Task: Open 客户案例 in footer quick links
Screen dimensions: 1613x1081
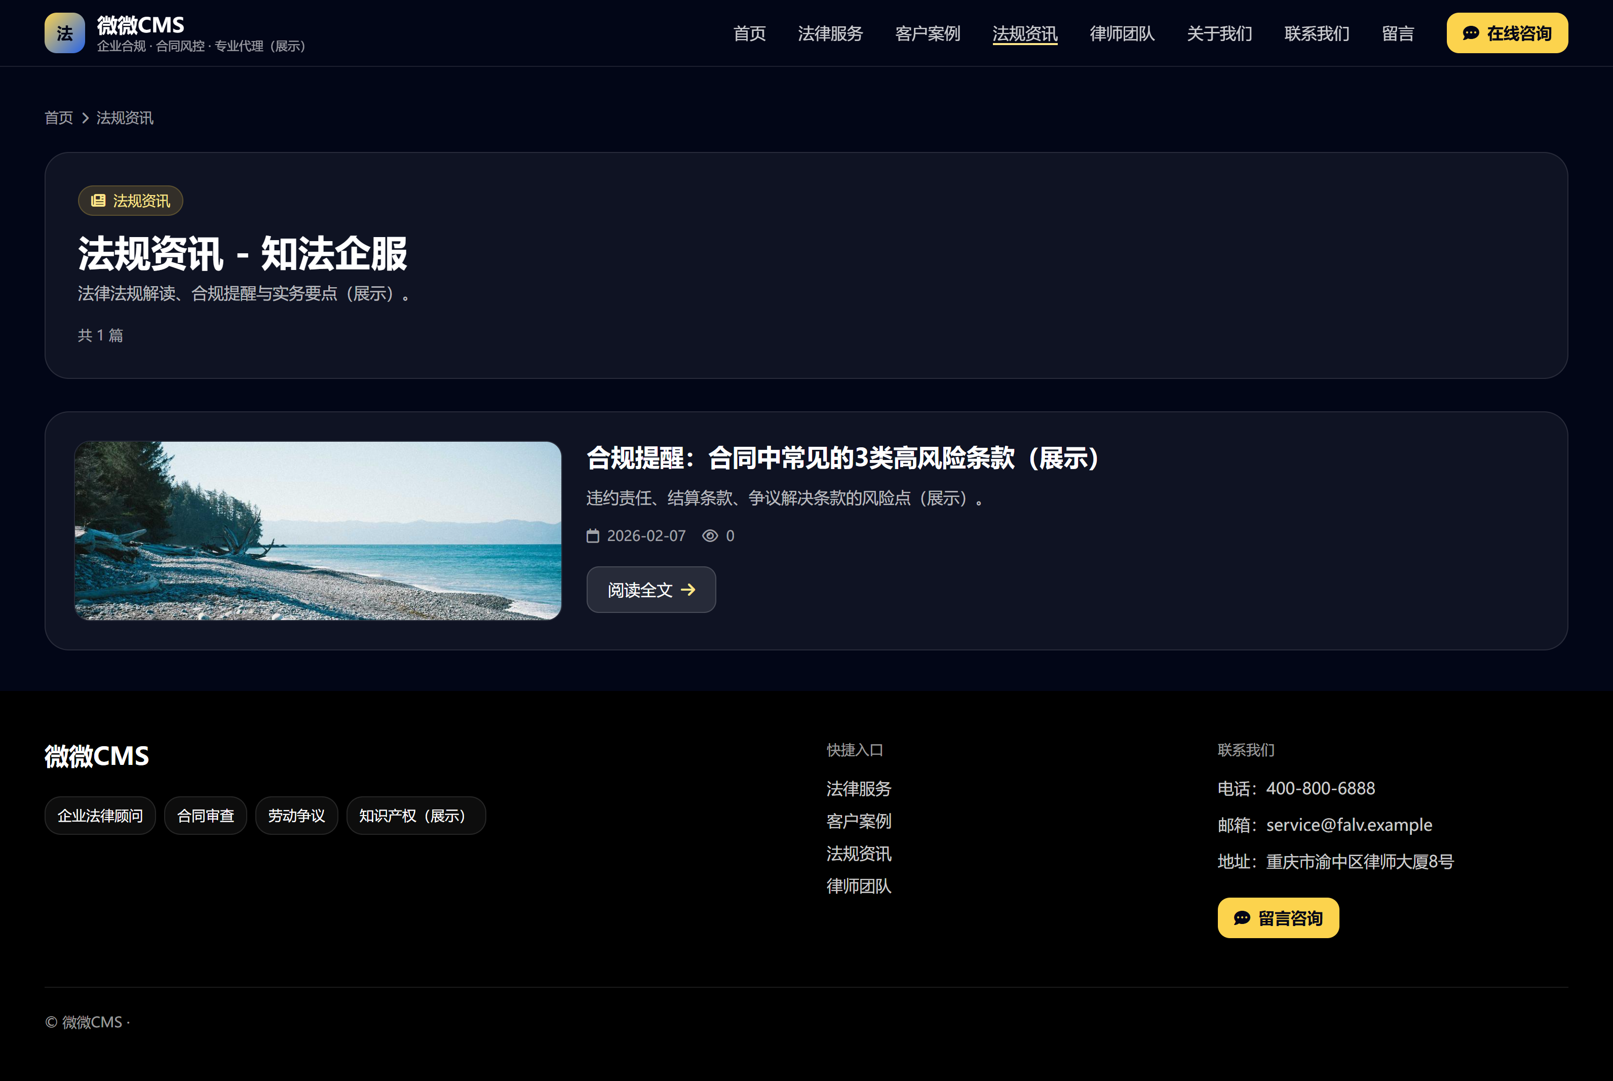Action: click(x=858, y=821)
